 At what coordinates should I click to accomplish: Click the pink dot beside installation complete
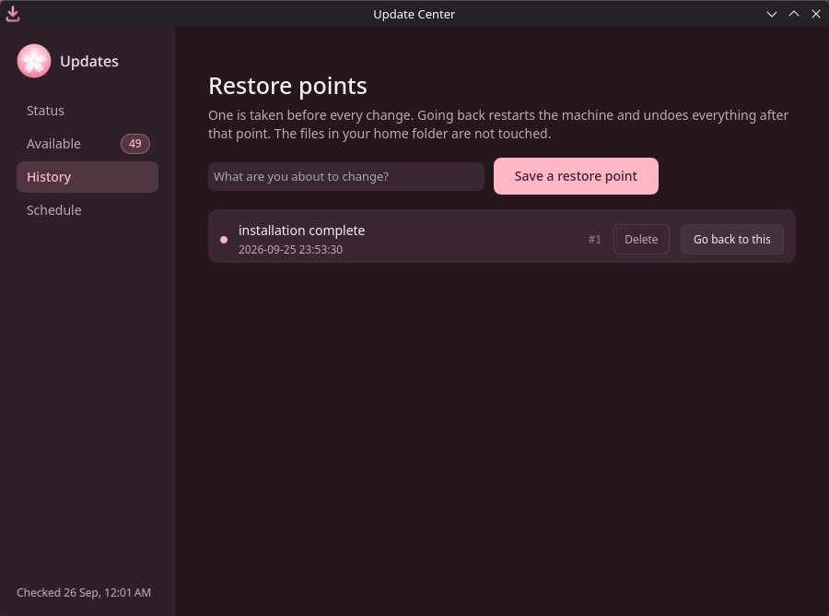224,240
